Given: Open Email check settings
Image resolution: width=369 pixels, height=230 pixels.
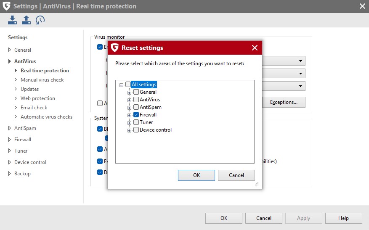Looking at the screenshot, I should pos(34,108).
